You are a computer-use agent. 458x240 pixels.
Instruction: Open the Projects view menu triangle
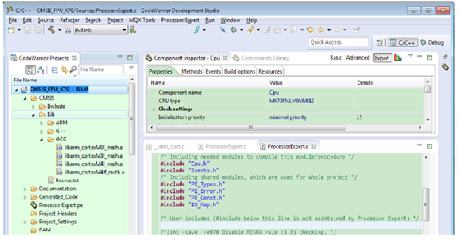pyautogui.click(x=131, y=68)
